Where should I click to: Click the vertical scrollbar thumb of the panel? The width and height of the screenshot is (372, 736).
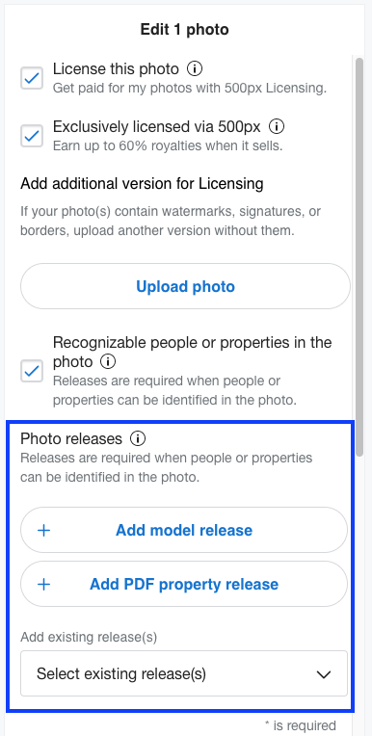click(x=359, y=257)
